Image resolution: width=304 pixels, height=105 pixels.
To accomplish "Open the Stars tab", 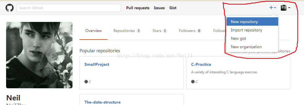I will coord(160,31).
